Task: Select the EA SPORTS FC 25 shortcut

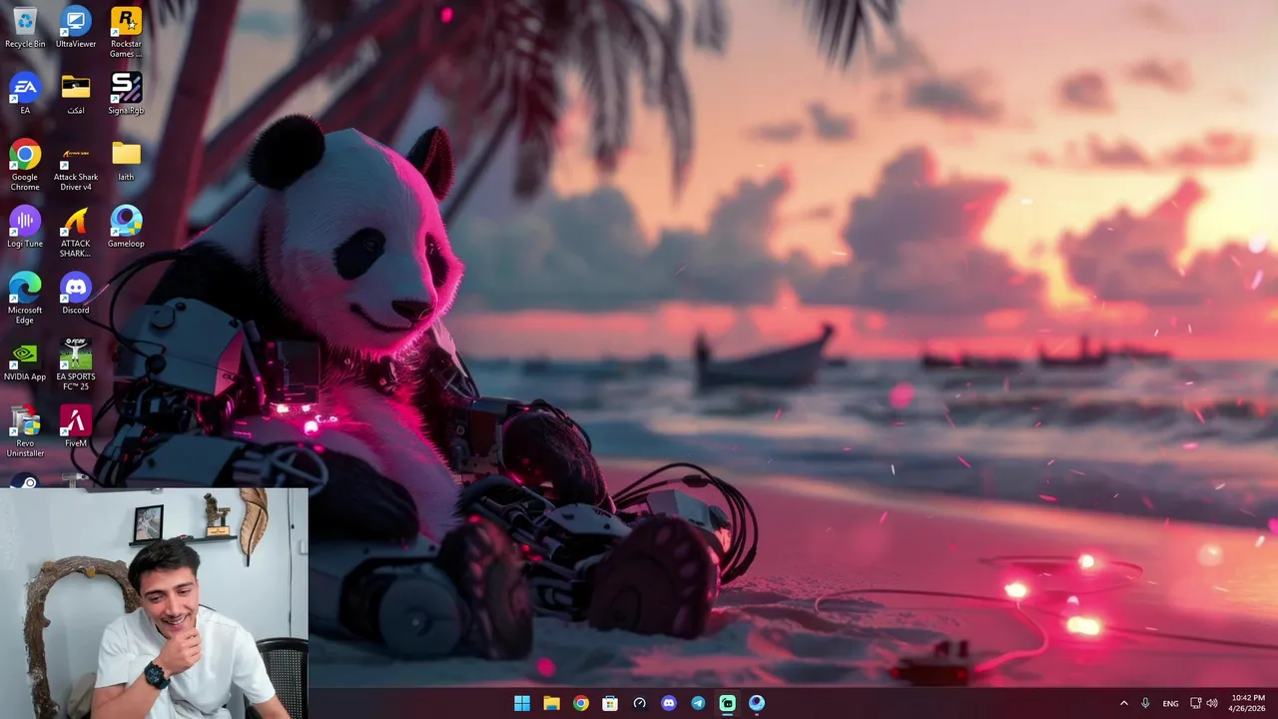Action: [76, 364]
